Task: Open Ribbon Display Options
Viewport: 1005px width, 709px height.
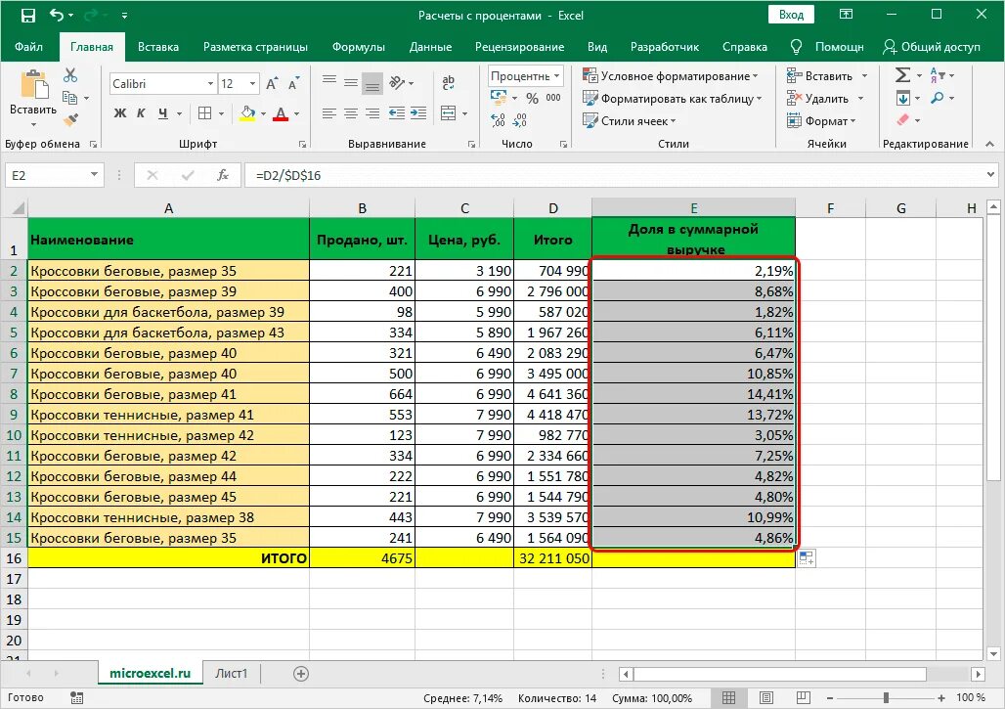Action: (x=846, y=15)
